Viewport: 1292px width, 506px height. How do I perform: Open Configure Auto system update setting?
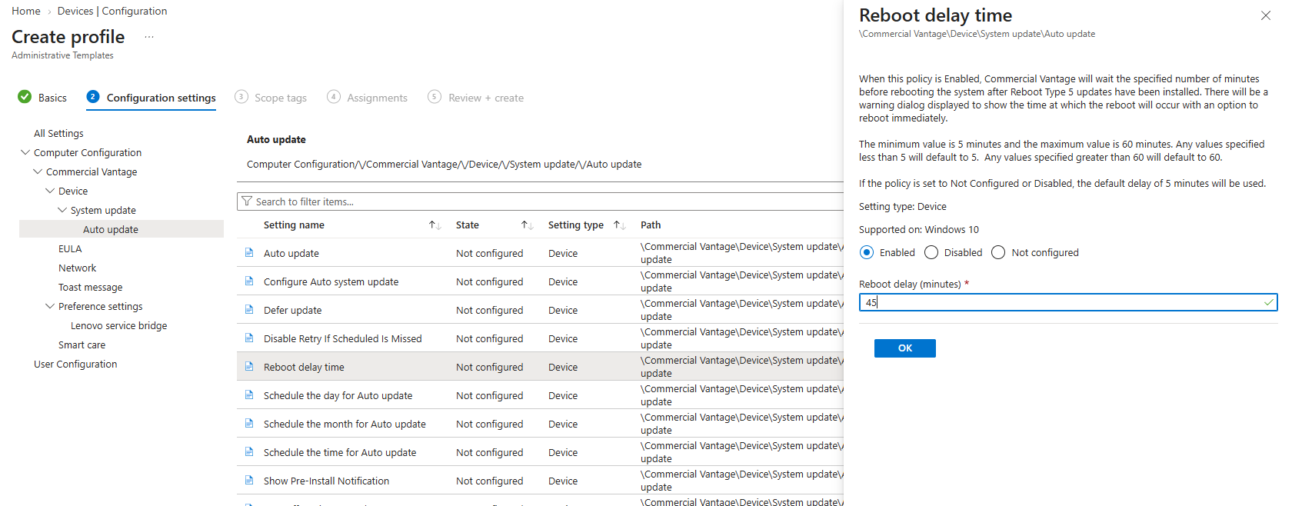point(331,281)
